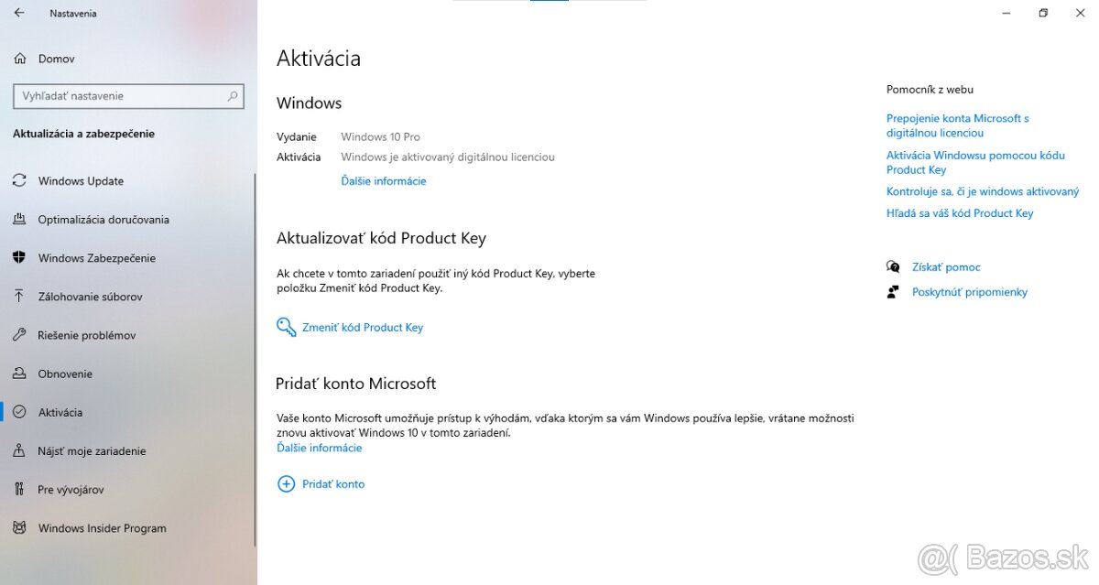Click Ďalšie informácie under Windows activation
This screenshot has height=585, width=1099.
(x=384, y=181)
